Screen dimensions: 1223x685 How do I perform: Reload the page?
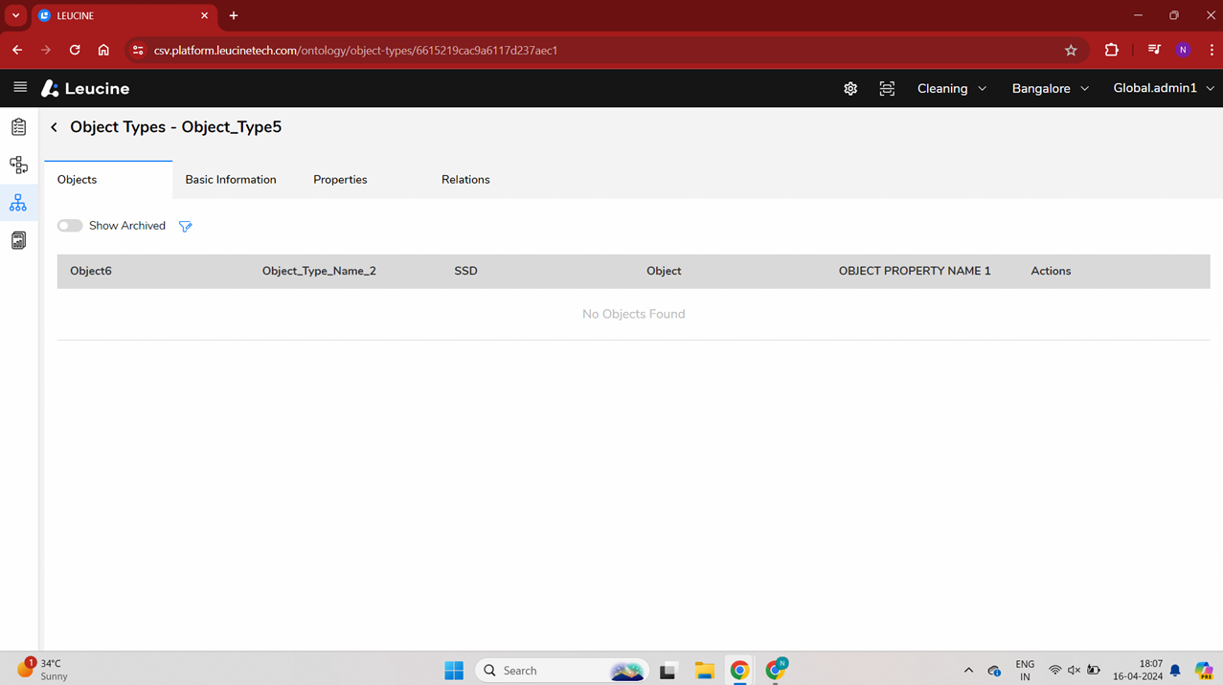75,50
